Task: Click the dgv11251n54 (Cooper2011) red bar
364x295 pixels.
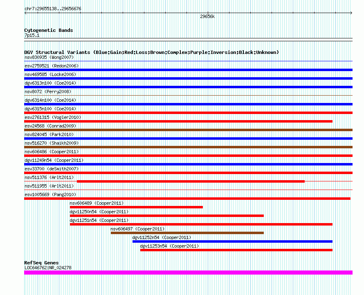Action: point(201,224)
